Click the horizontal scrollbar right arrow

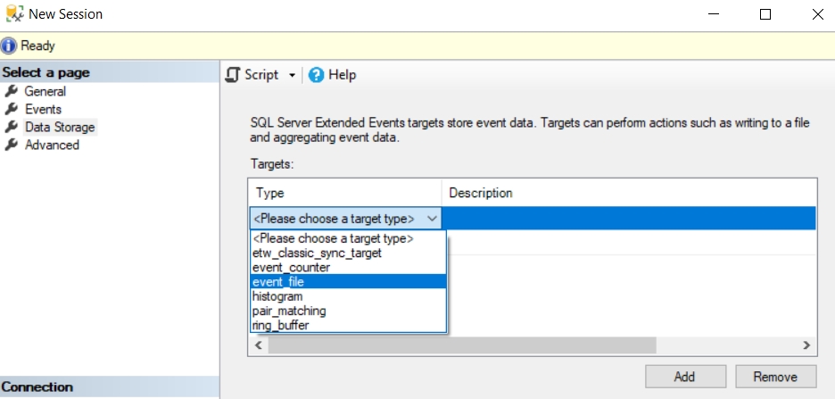coord(806,345)
